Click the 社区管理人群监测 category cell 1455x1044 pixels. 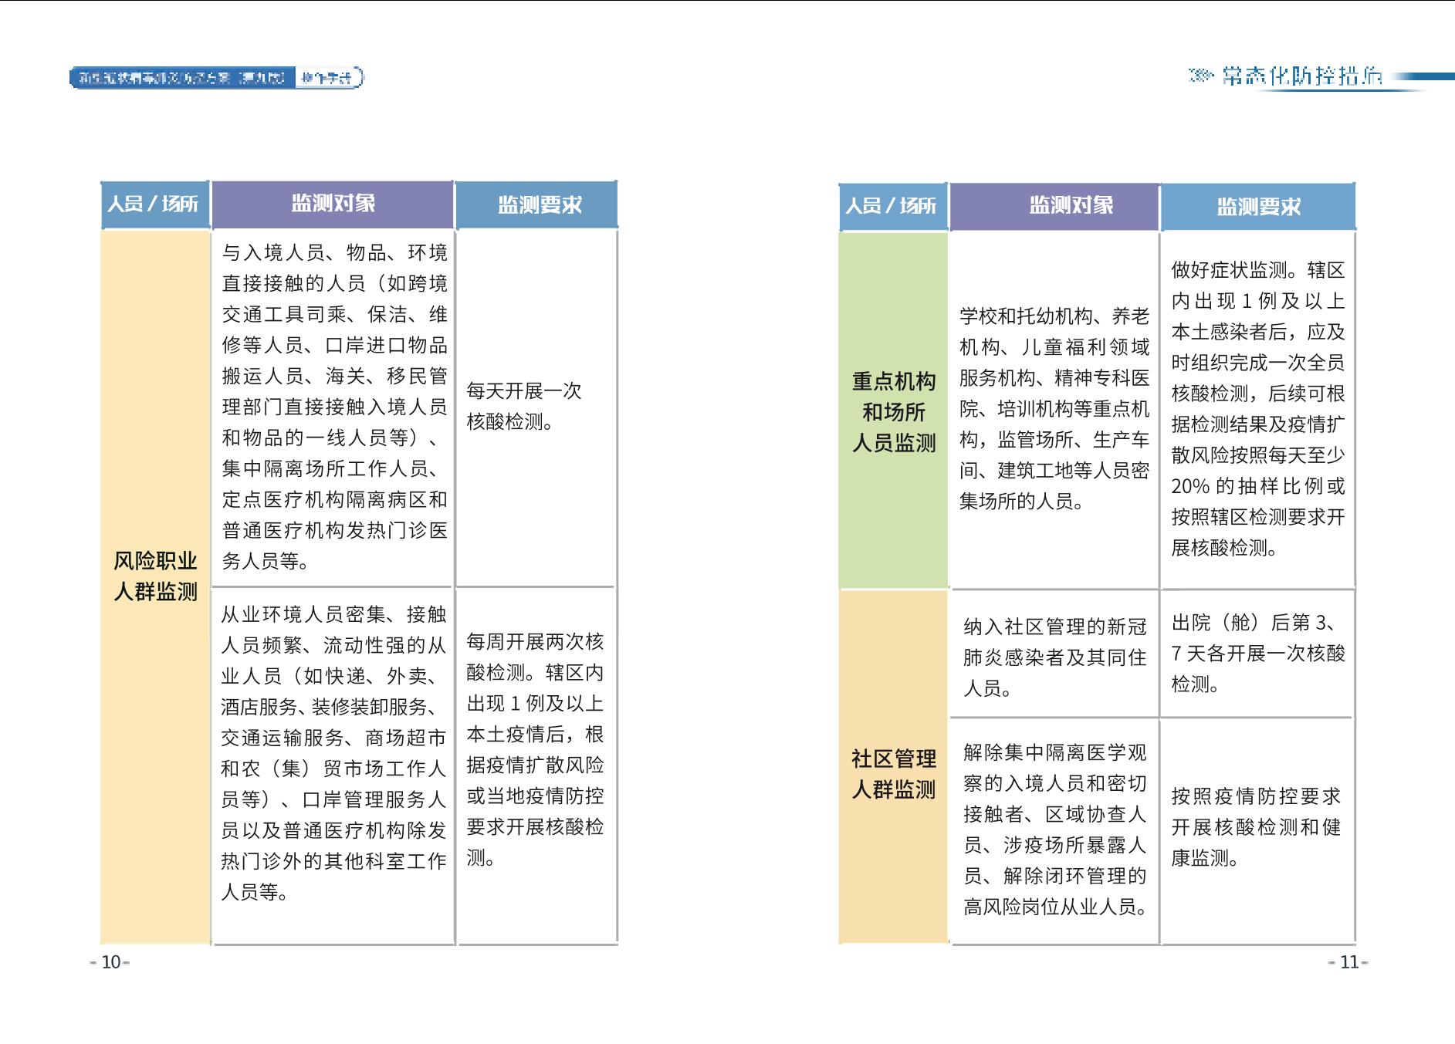coord(893,767)
